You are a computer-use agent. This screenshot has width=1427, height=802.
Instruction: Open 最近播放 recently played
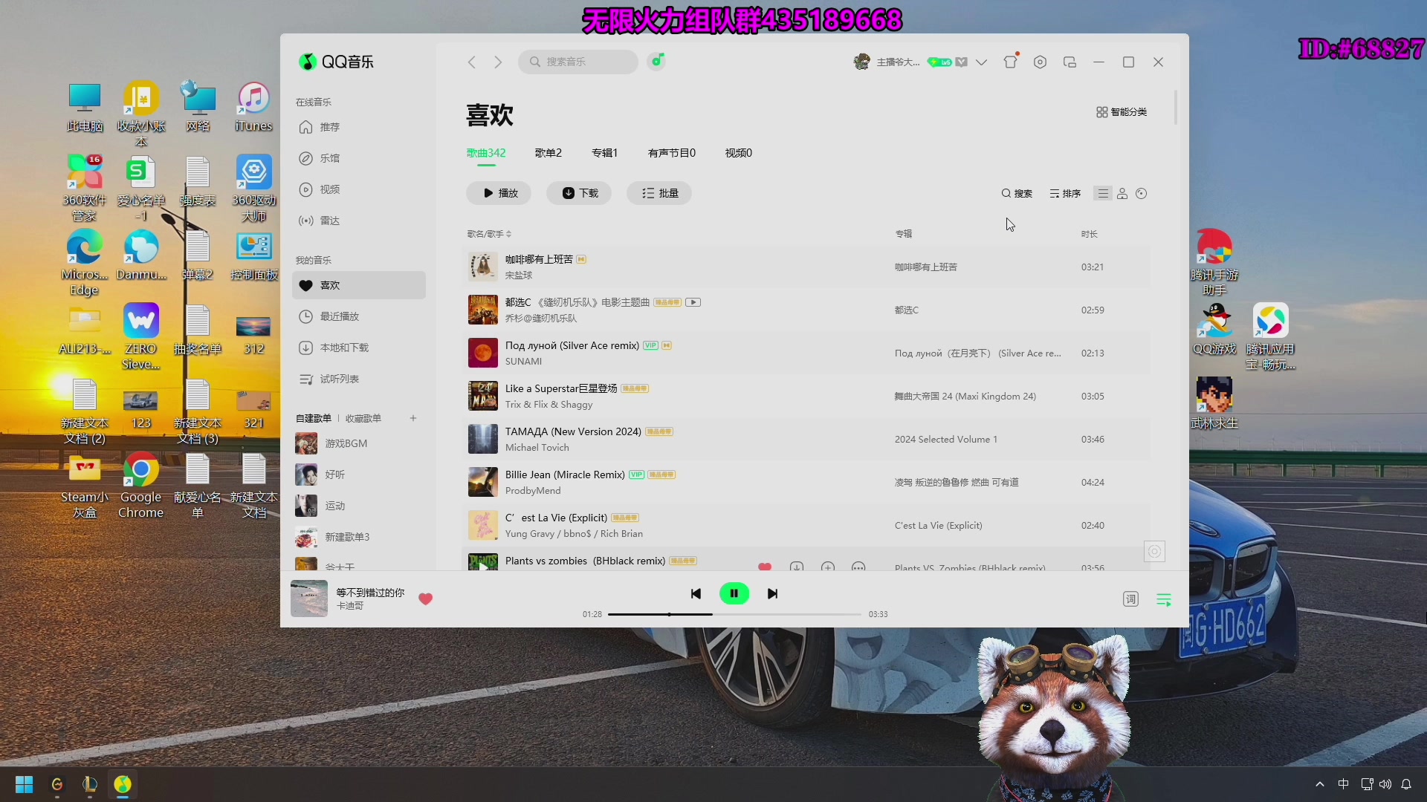(359, 316)
